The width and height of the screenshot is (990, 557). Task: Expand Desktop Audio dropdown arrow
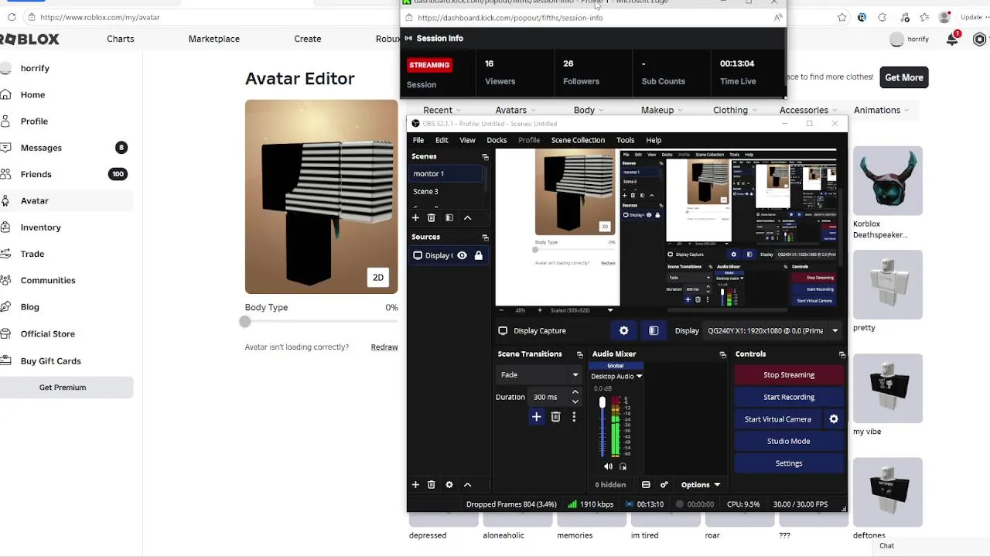pos(639,377)
